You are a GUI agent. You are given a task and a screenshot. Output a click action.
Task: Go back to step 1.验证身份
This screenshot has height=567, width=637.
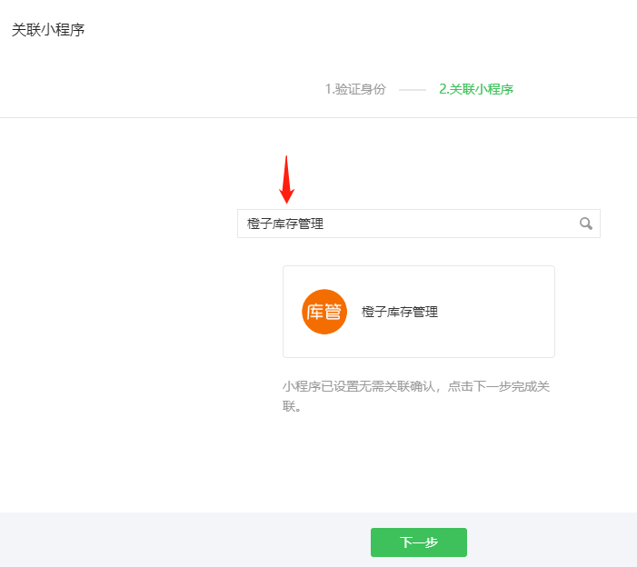[355, 89]
